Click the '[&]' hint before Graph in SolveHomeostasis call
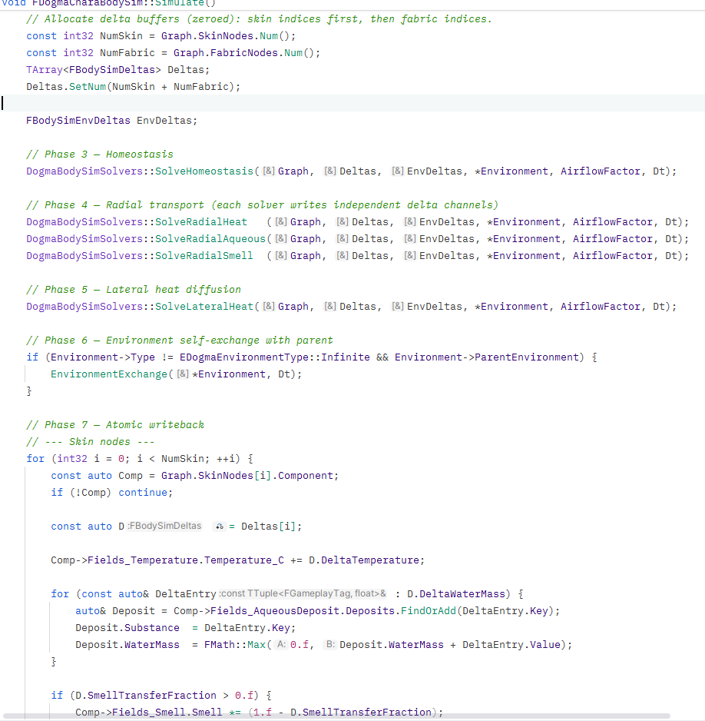The image size is (705, 721). tap(269, 171)
